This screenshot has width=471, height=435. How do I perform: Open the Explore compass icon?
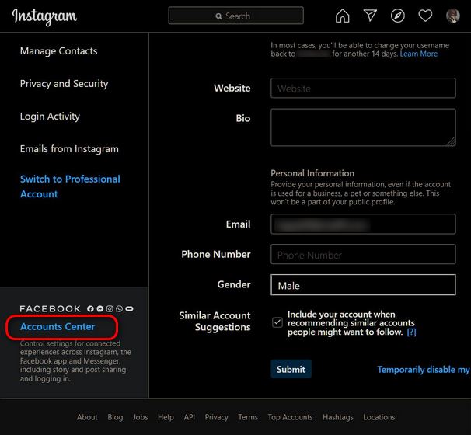click(x=398, y=16)
